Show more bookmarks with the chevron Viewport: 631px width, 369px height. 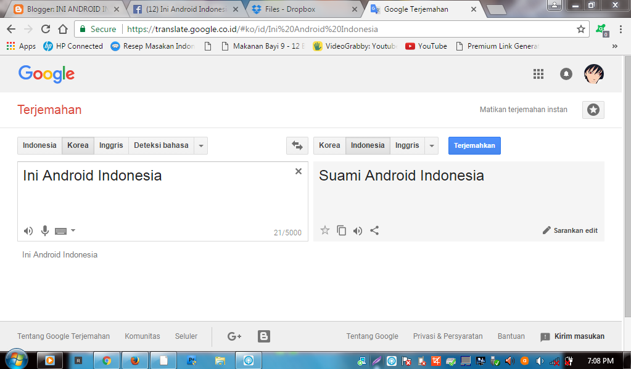click(x=615, y=46)
